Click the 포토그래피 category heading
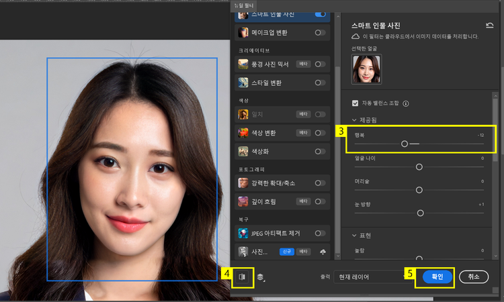The image size is (504, 302). [x=251, y=169]
